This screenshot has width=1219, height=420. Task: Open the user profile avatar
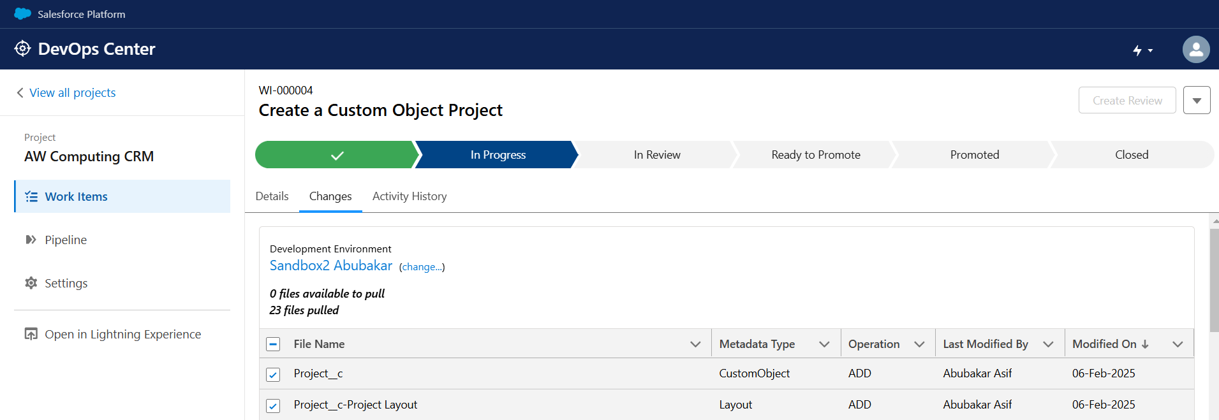click(x=1196, y=49)
